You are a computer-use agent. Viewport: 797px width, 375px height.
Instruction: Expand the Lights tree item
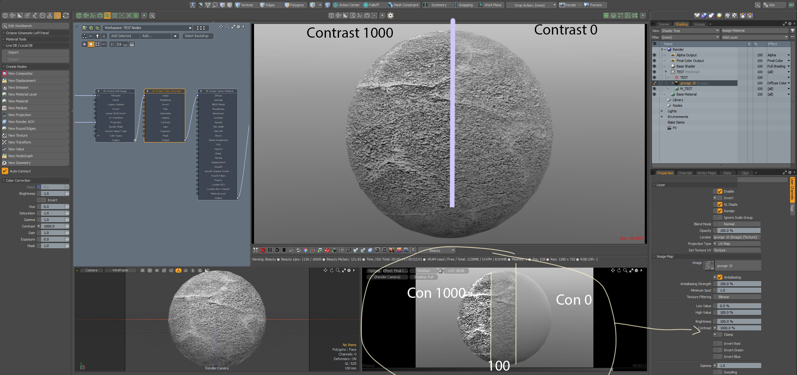click(662, 111)
